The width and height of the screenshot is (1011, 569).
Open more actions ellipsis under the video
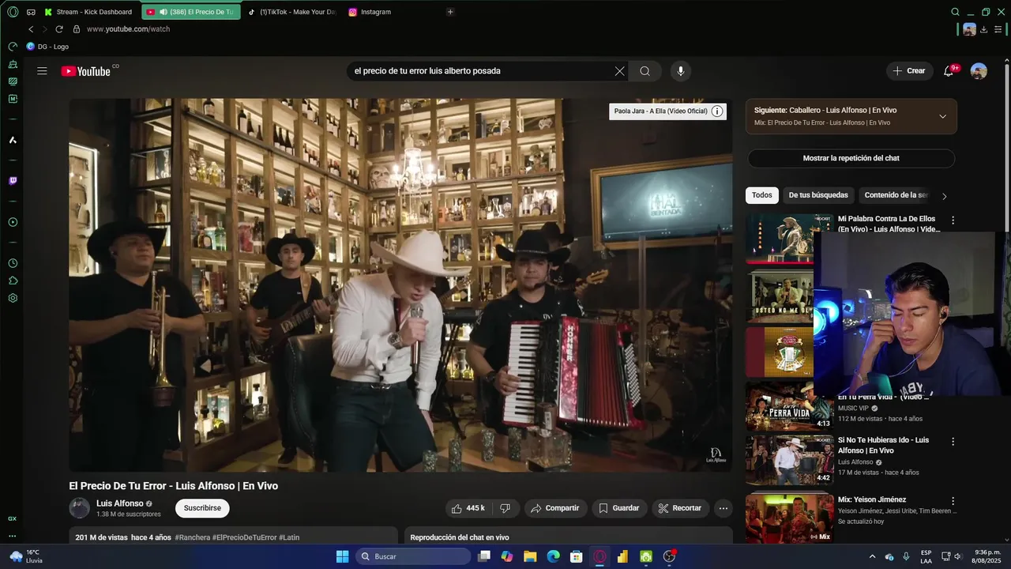point(723,508)
